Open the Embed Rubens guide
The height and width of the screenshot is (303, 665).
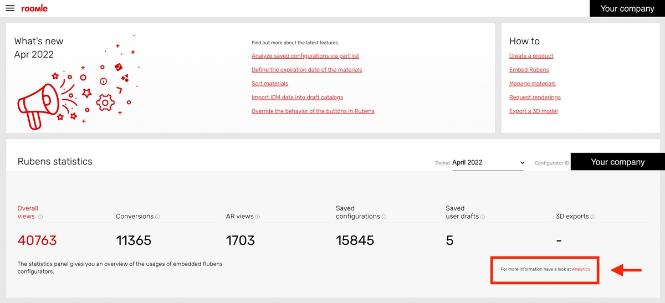coord(529,70)
